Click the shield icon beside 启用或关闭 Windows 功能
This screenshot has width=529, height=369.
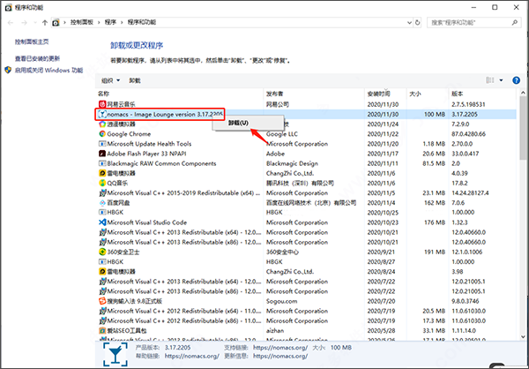point(9,70)
